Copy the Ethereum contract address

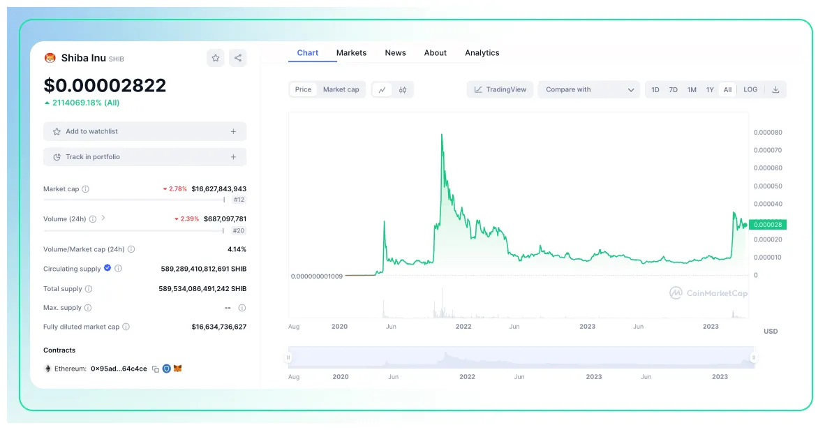(155, 369)
